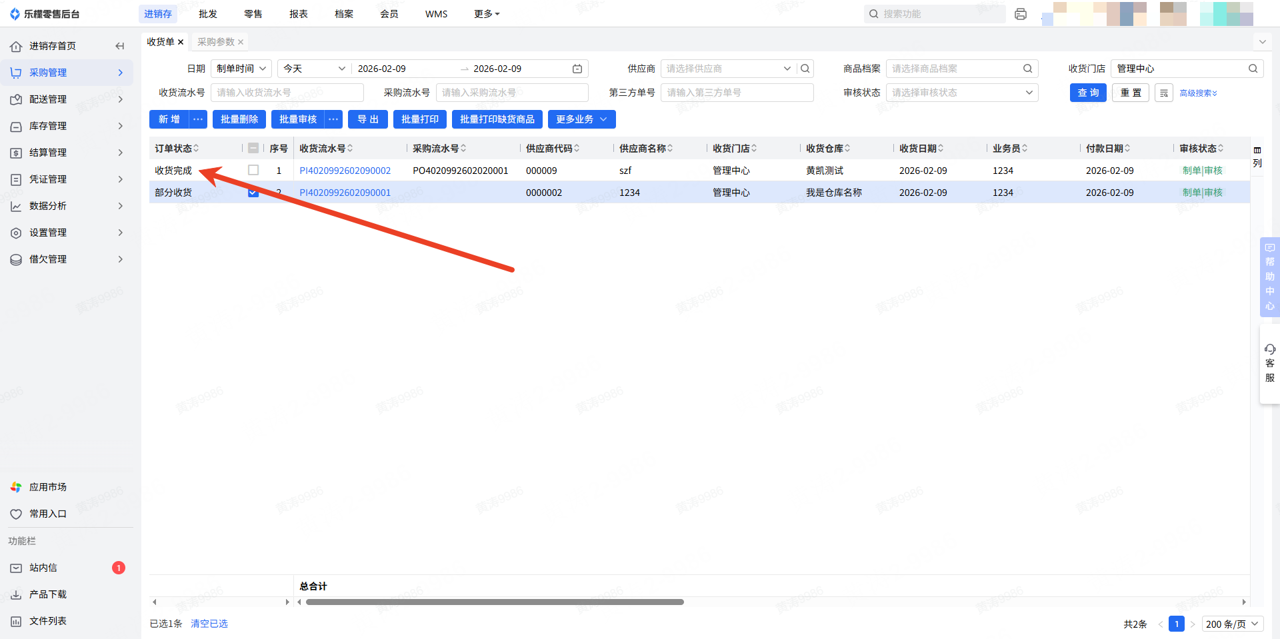Viewport: 1280px width, 639px height.
Task: Click the 配送管理 sidebar icon
Action: [x=16, y=99]
